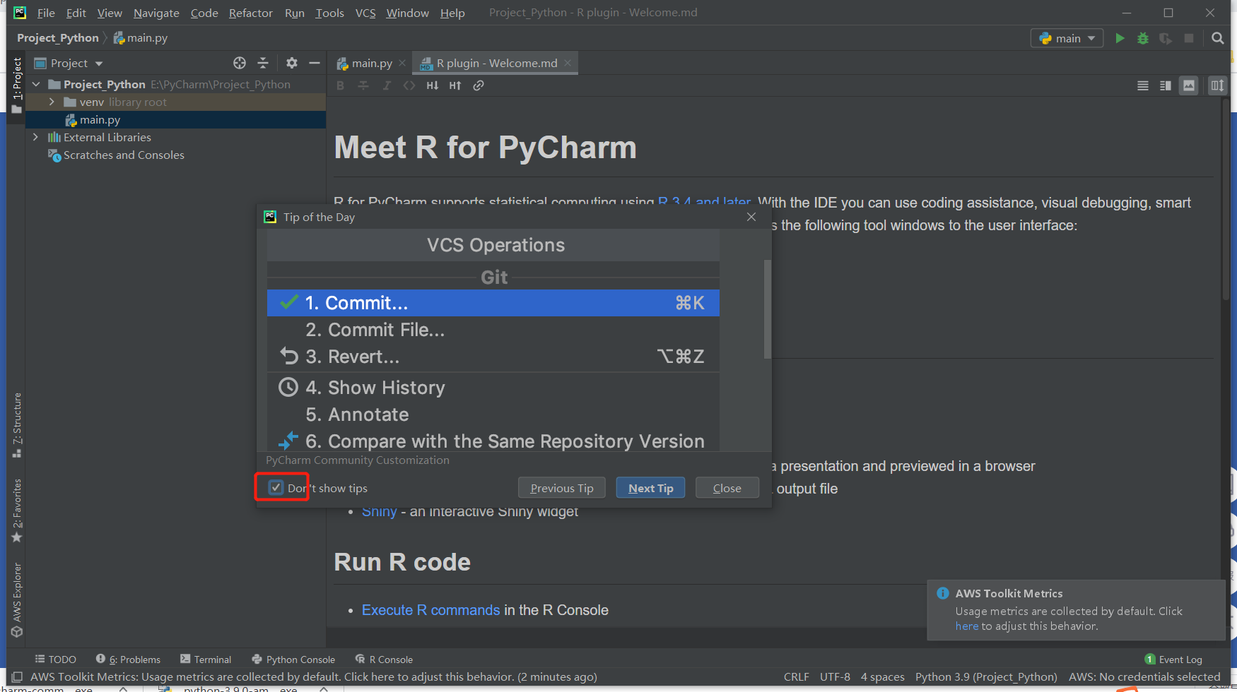Open the Python Console tool window
1237x692 pixels.
coord(300,659)
